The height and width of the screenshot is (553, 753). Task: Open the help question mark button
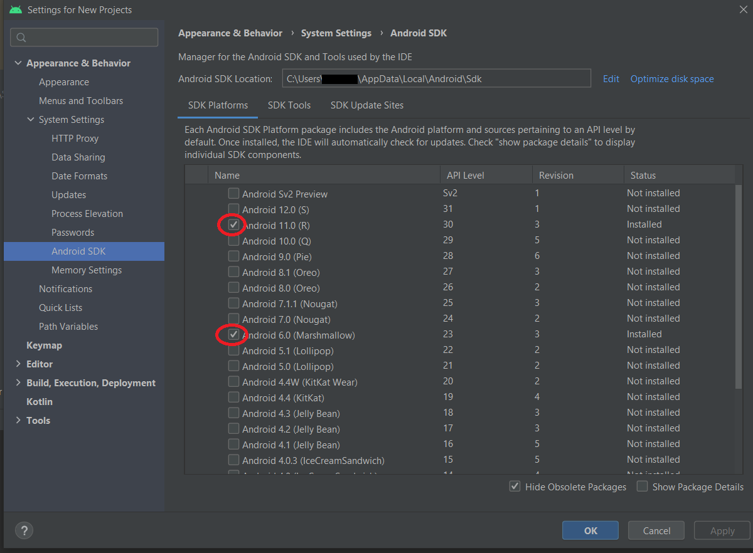pos(24,530)
